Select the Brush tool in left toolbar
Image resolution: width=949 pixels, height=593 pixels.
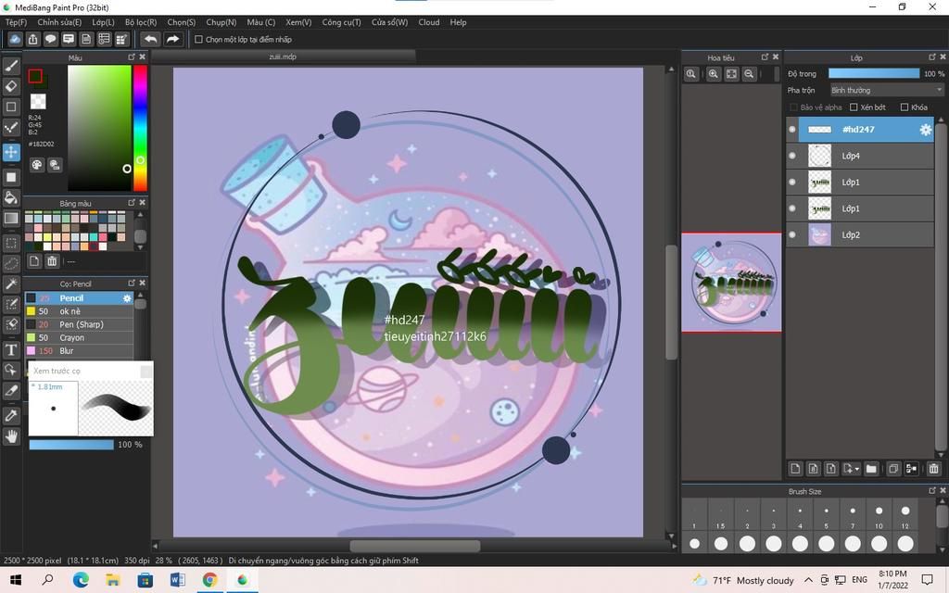[11, 66]
